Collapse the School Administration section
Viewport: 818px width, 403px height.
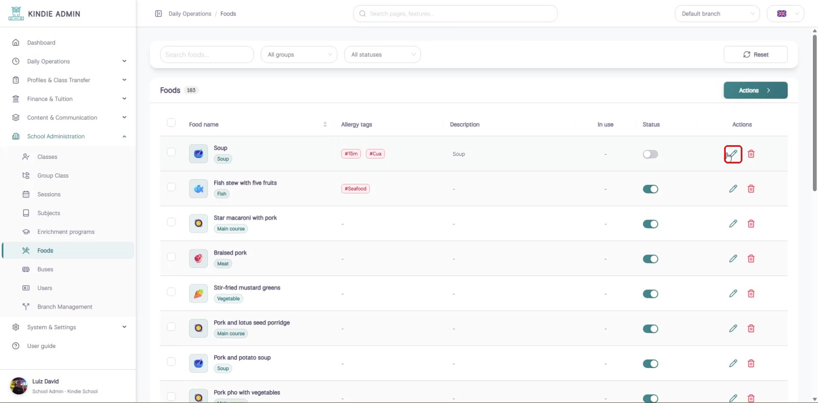(68, 137)
